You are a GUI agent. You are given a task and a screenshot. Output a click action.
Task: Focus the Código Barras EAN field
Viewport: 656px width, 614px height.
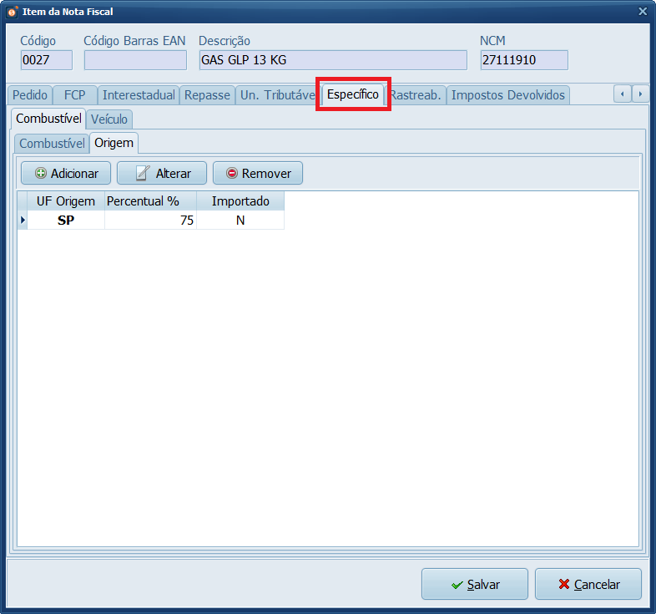tap(135, 60)
